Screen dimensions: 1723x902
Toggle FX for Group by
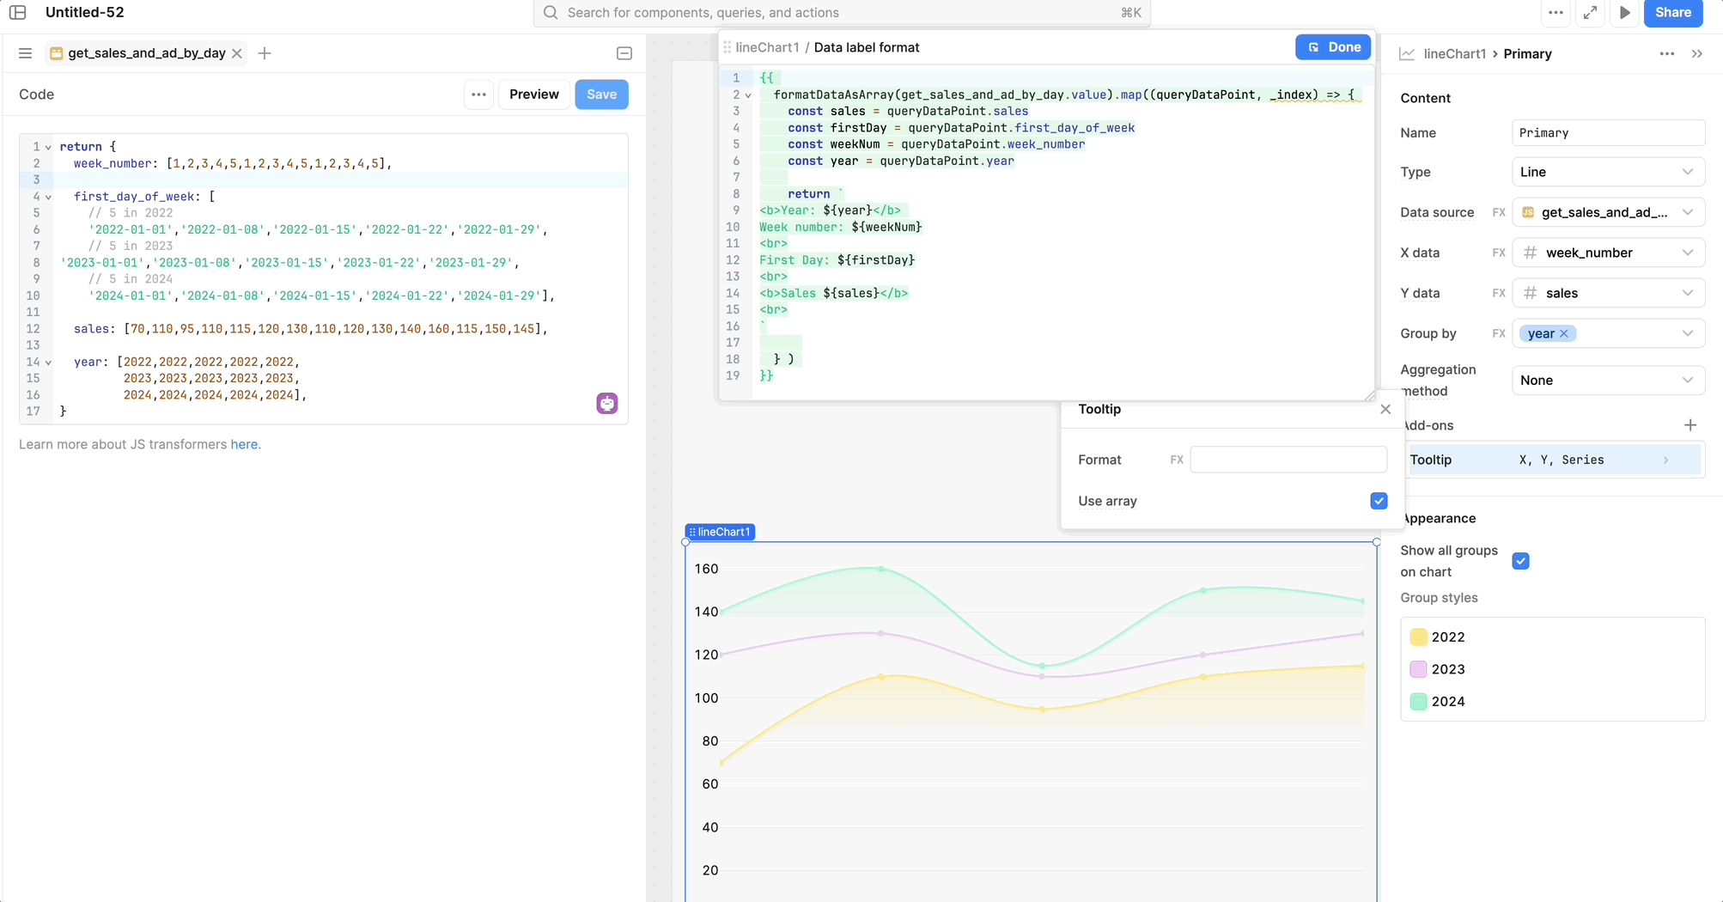1499,333
